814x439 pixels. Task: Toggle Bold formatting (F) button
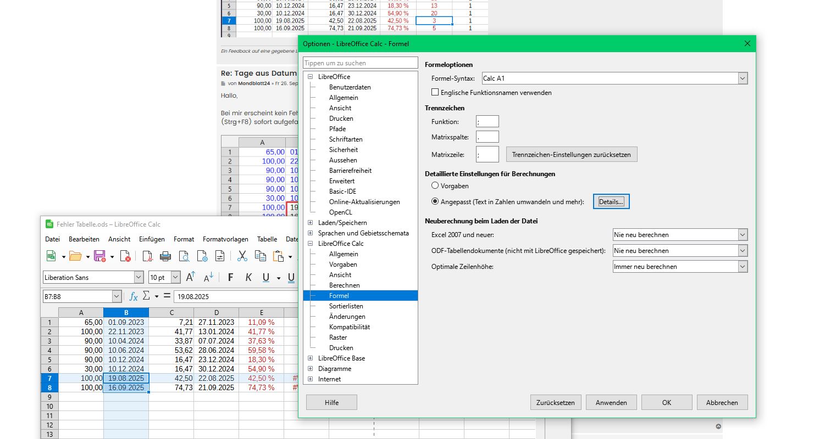pos(230,278)
